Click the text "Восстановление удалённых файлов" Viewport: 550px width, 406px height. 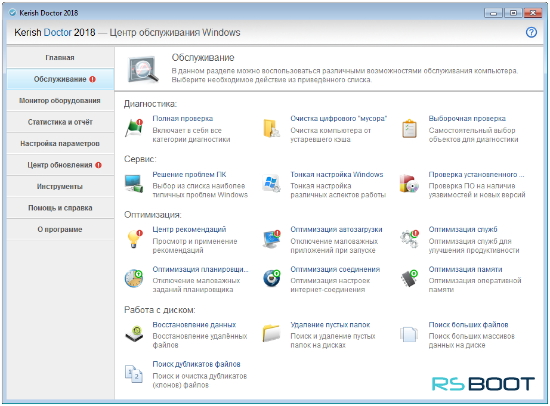200,340
